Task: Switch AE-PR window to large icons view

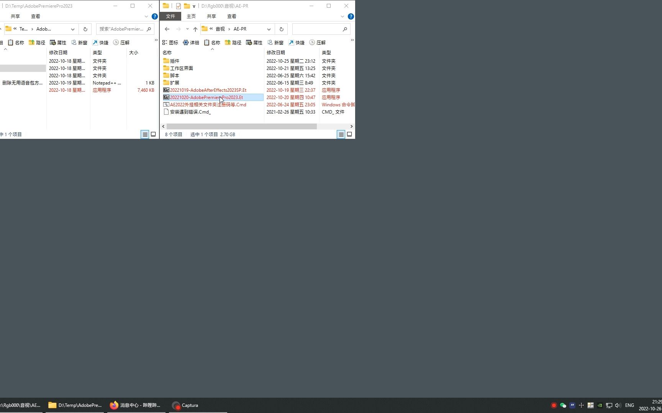Action: pos(349,134)
